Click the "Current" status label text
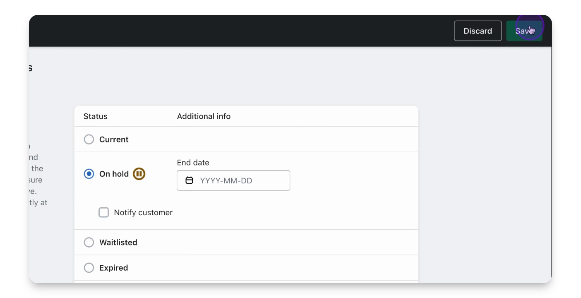Screen dimensions: 581x298 114,139
